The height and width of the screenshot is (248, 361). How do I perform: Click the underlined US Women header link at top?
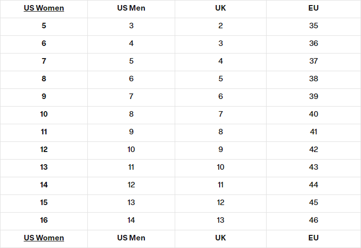44,8
